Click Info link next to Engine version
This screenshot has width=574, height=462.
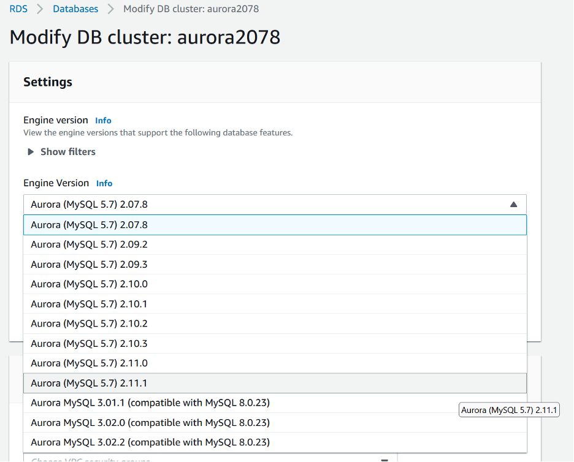103,120
